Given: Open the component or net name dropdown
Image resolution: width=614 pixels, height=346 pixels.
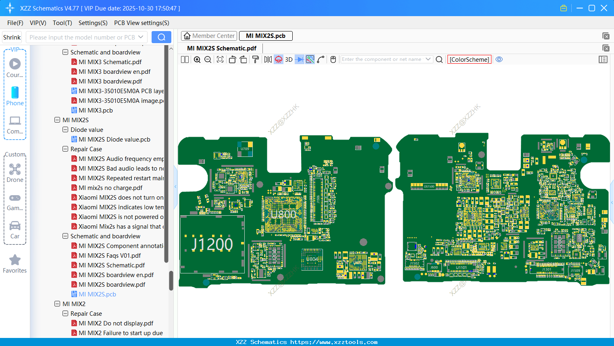Looking at the screenshot, I should click(x=428, y=59).
